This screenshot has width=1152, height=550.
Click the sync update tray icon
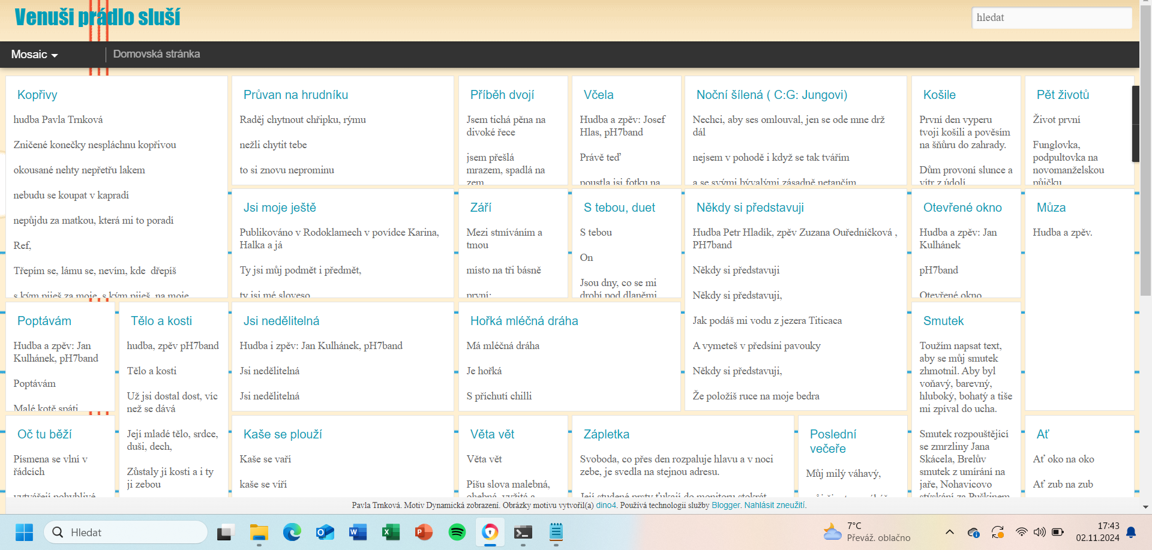coord(998,532)
